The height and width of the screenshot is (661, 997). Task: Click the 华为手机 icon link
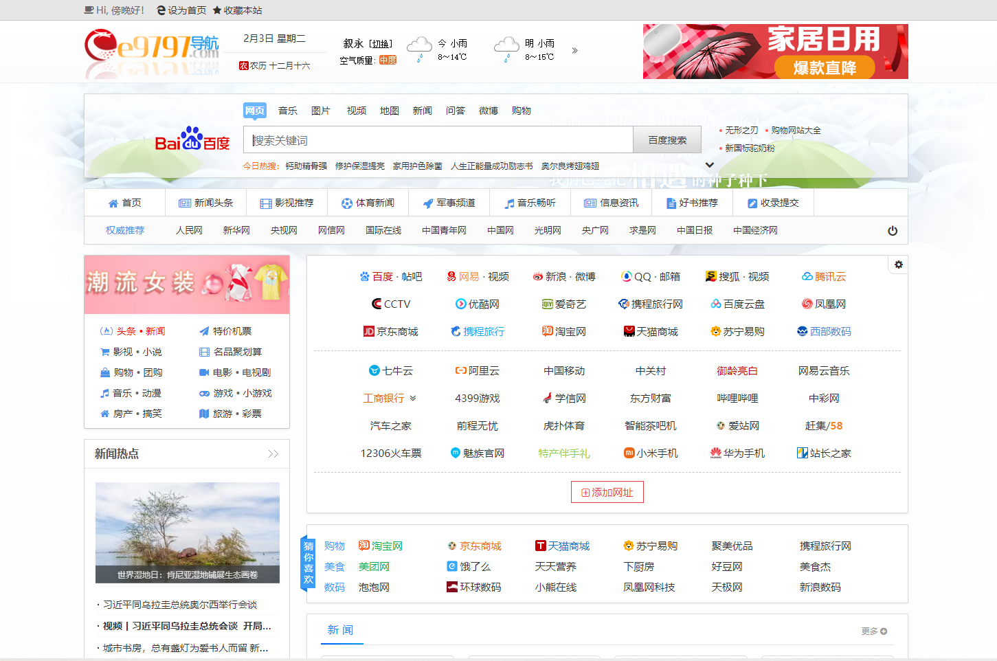[x=737, y=453]
